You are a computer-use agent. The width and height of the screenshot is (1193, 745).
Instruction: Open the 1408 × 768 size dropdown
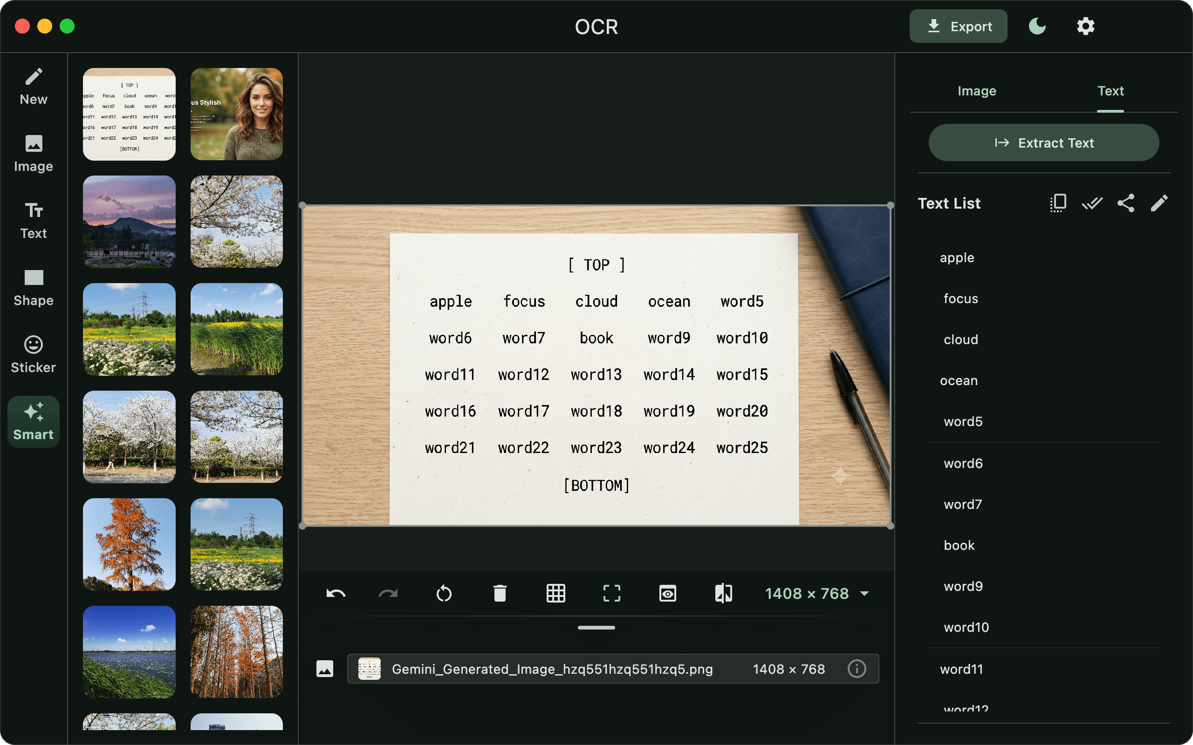tap(817, 593)
